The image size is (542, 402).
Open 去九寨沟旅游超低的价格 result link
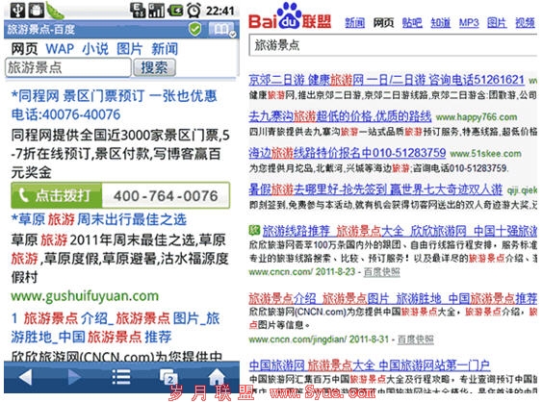pos(340,116)
